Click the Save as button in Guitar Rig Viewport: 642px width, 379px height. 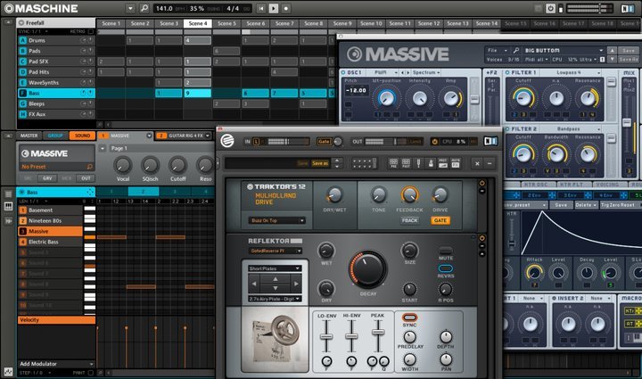(320, 163)
